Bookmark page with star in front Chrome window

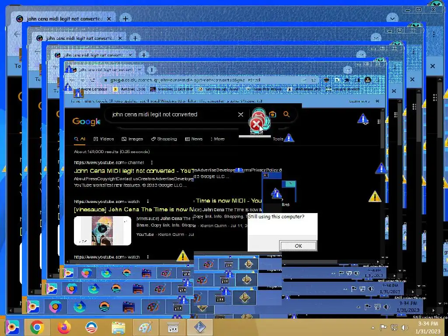point(313,80)
